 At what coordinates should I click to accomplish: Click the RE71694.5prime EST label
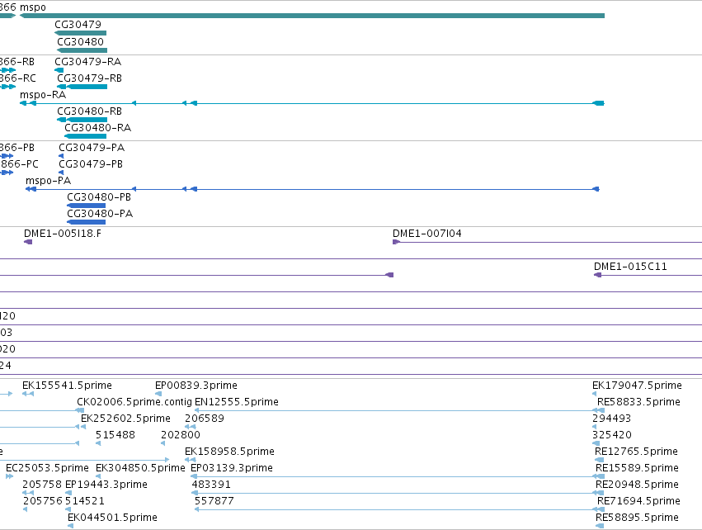638,501
